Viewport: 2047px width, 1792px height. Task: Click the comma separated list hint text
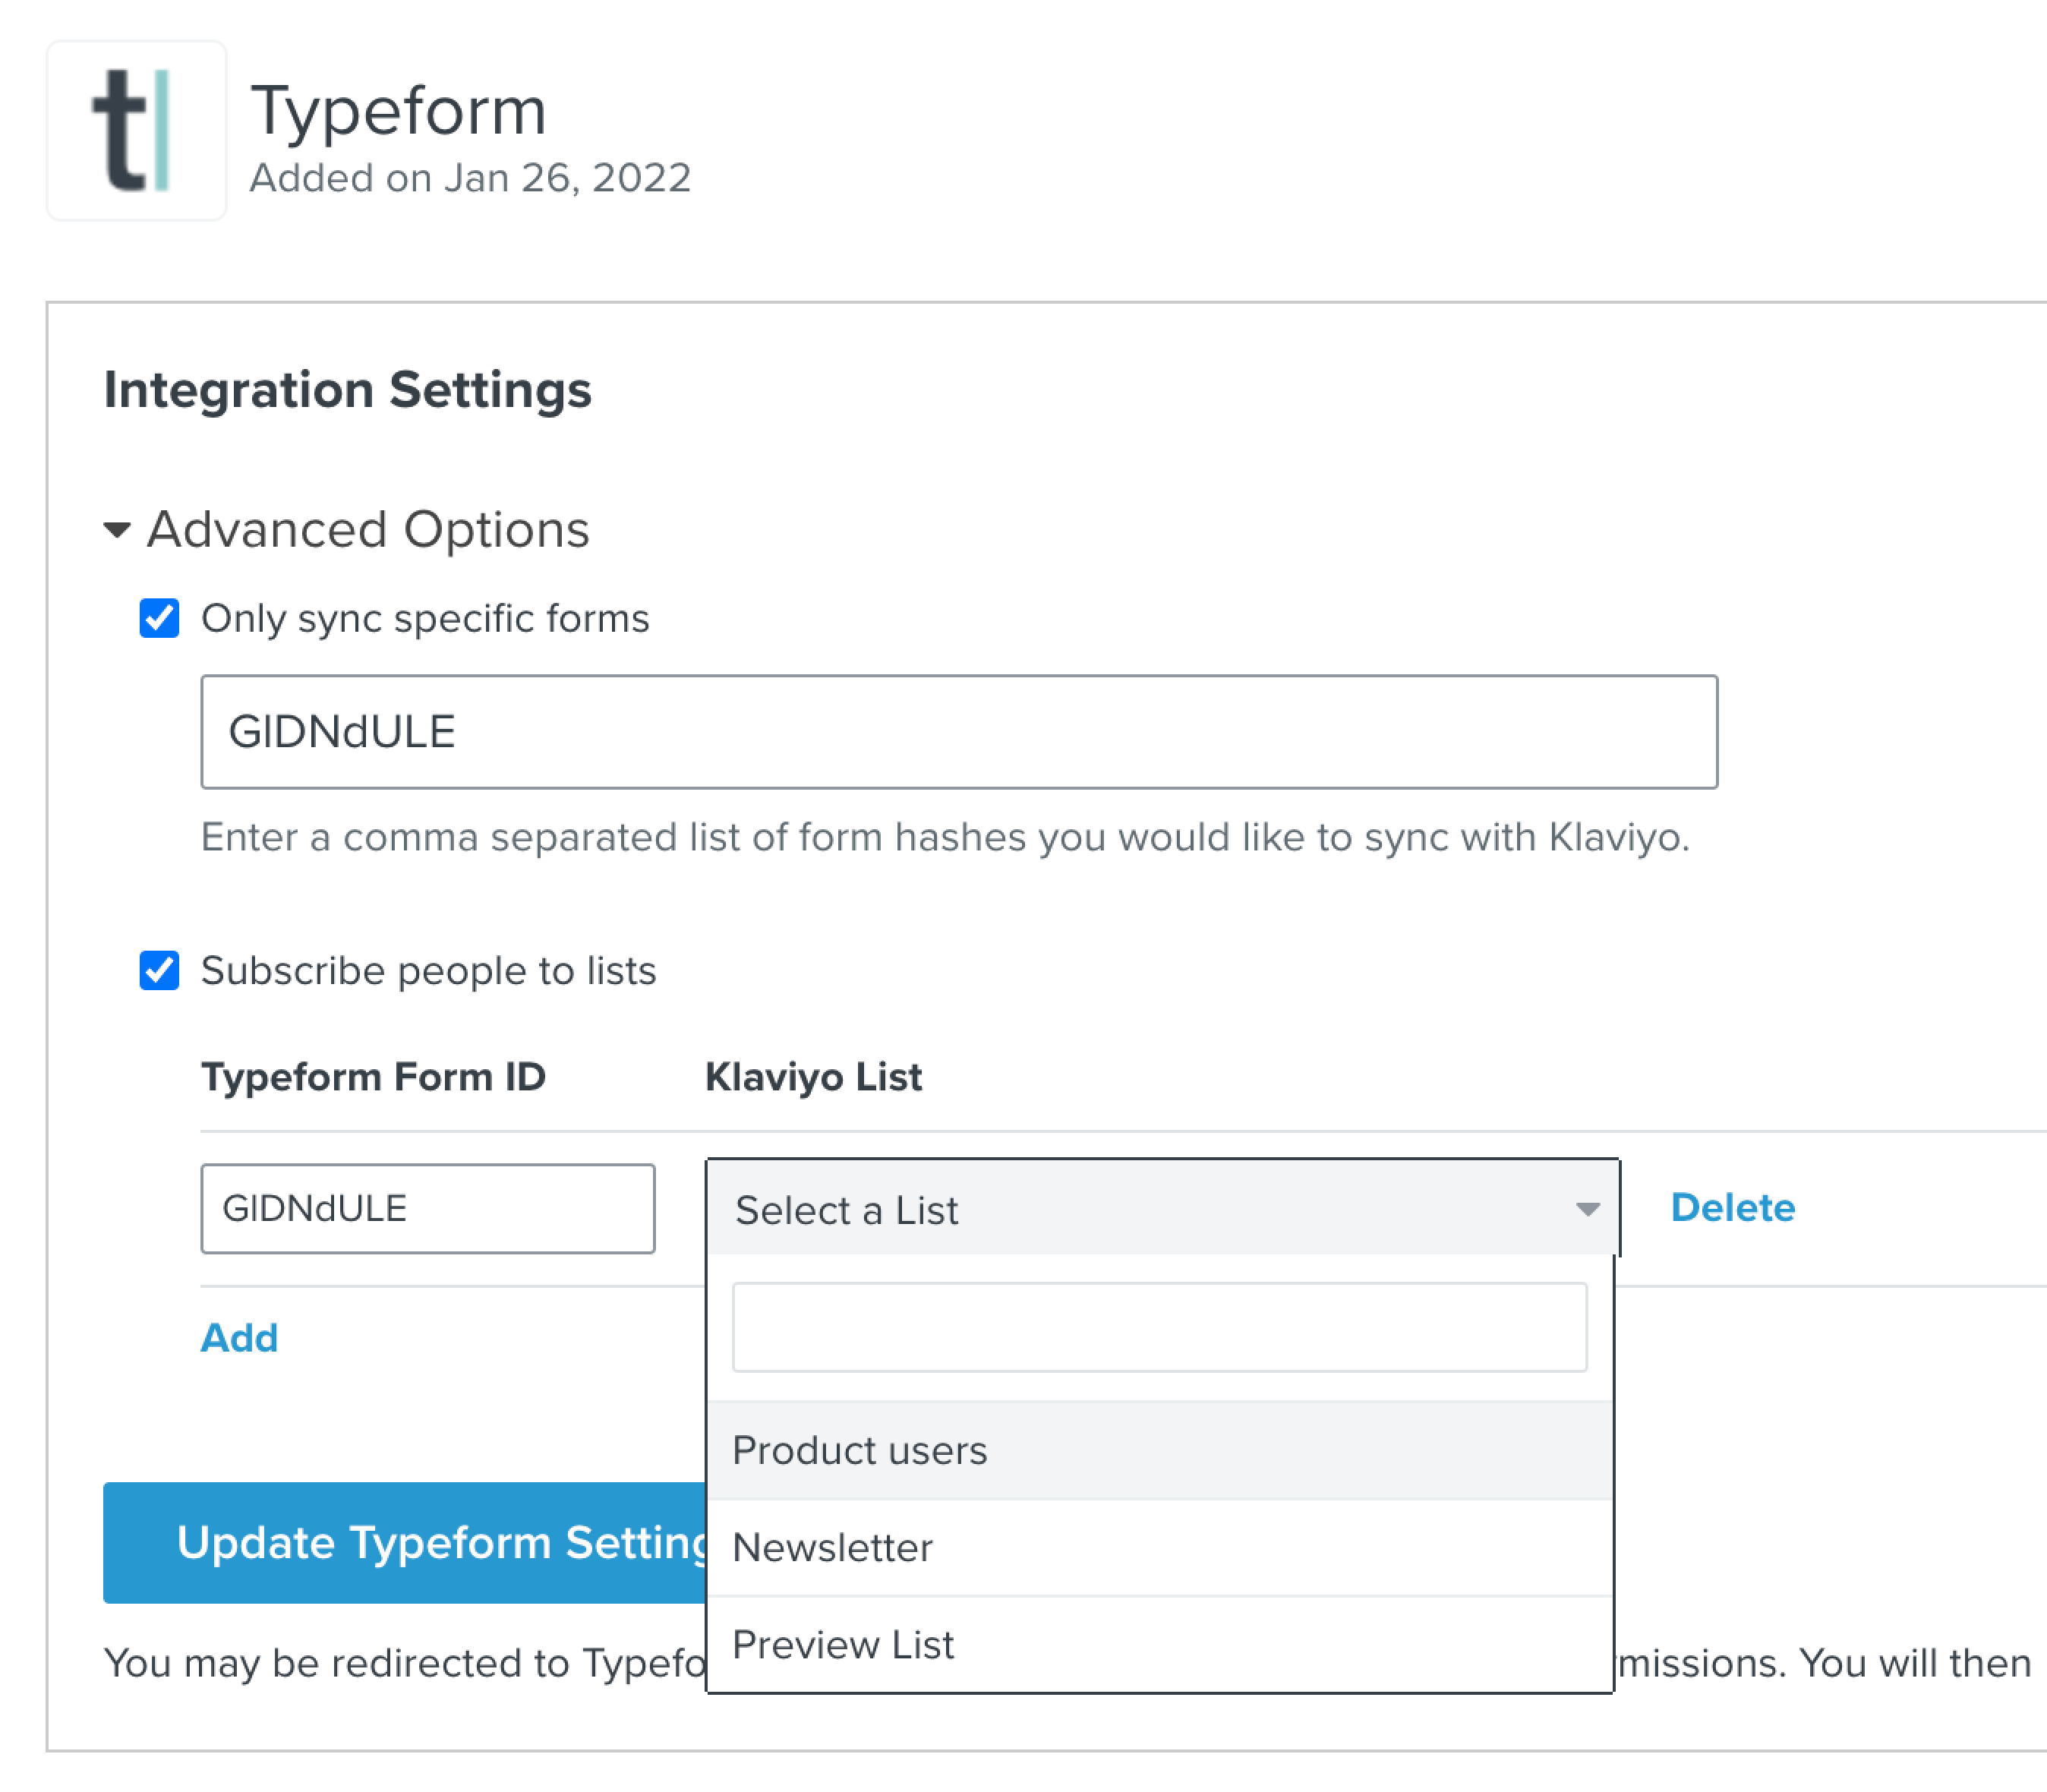(945, 837)
